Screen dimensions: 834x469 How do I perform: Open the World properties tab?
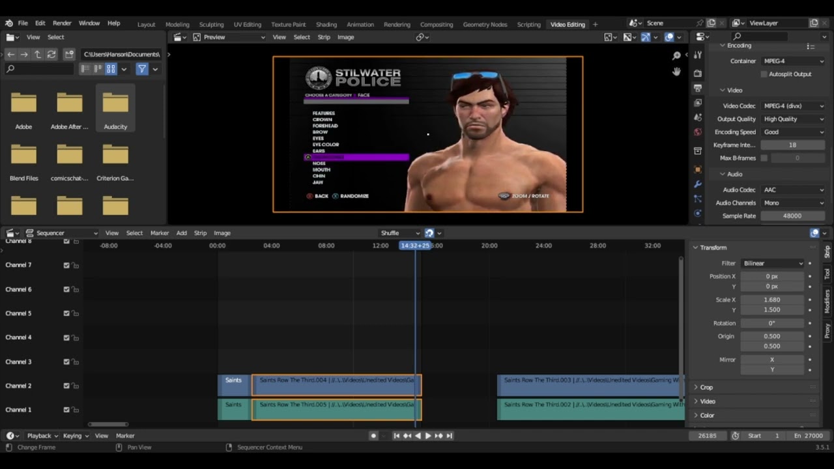click(x=698, y=132)
